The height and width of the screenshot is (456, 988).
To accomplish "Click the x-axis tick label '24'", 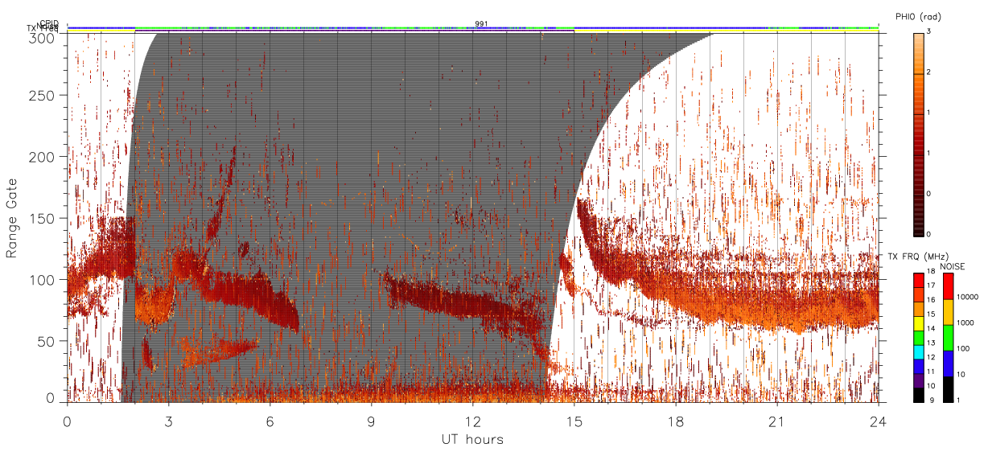I will click(x=878, y=421).
